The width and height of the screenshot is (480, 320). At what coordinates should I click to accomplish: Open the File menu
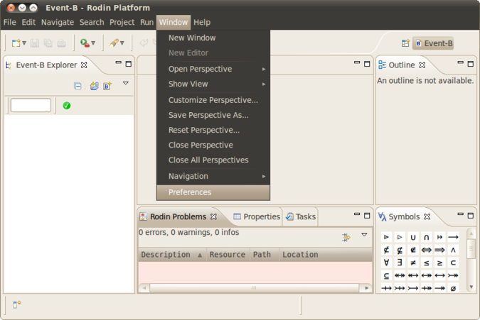10,22
